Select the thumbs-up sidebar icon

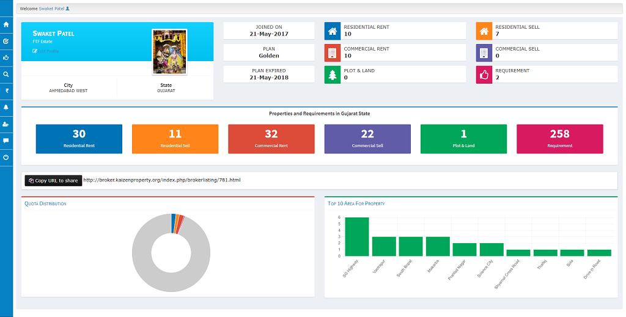[6, 58]
